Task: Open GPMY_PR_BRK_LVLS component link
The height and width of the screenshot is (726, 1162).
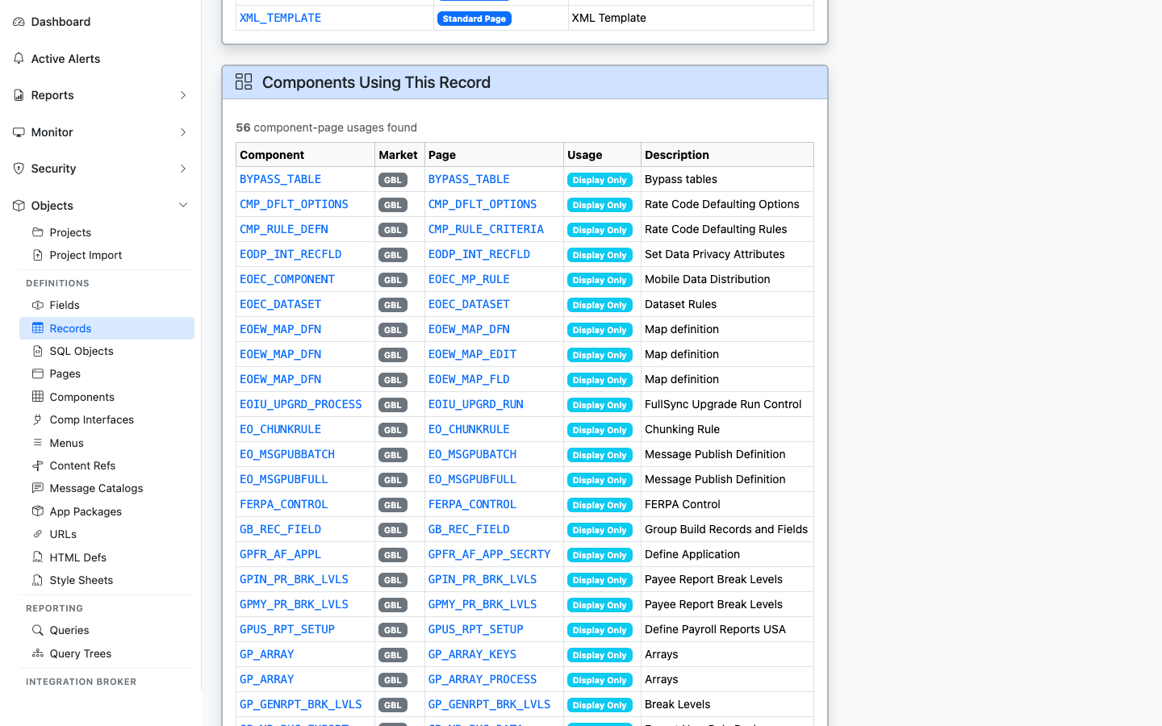Action: (x=294, y=604)
